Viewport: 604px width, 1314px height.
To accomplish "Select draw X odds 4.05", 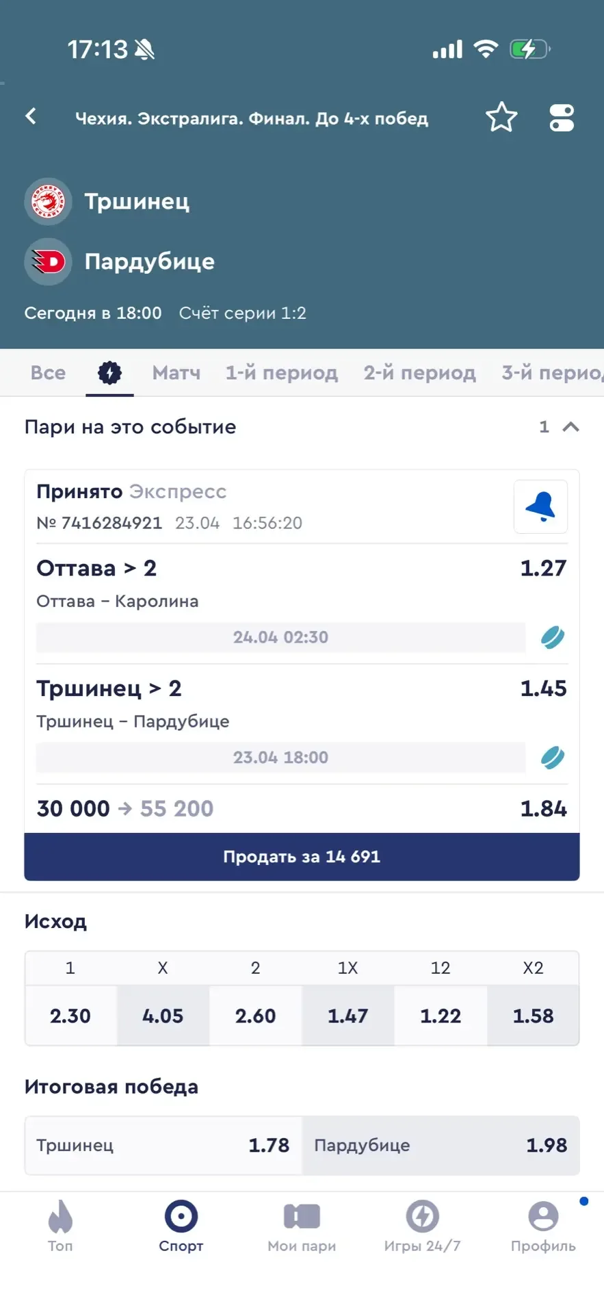I will coord(163,1016).
